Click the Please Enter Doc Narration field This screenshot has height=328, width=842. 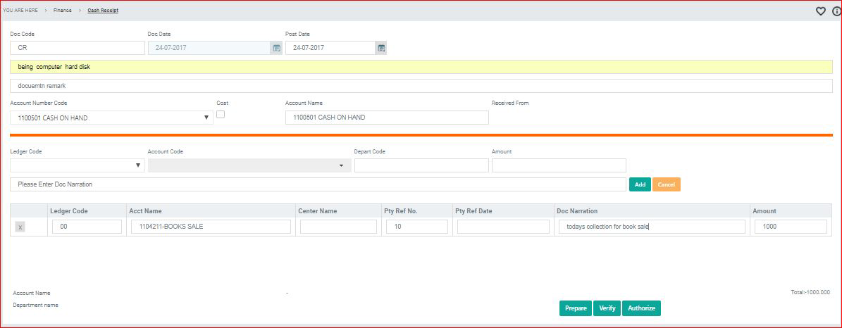coord(317,184)
